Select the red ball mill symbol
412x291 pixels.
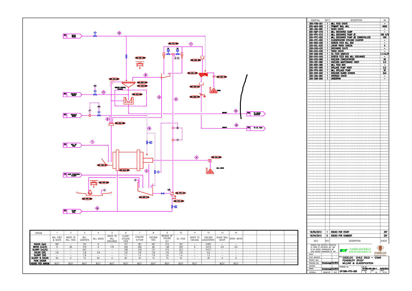point(133,160)
